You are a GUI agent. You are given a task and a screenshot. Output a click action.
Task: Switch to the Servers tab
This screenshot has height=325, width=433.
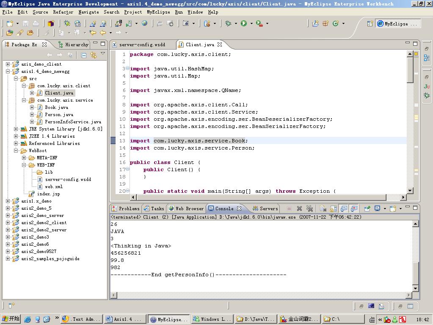[x=265, y=208]
